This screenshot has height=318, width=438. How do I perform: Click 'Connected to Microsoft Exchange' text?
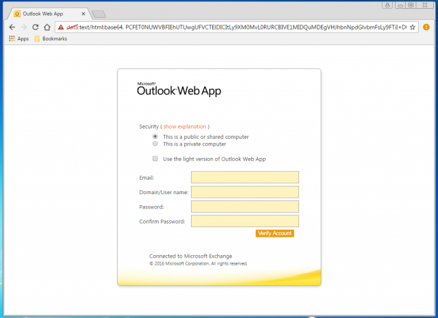tap(190, 256)
